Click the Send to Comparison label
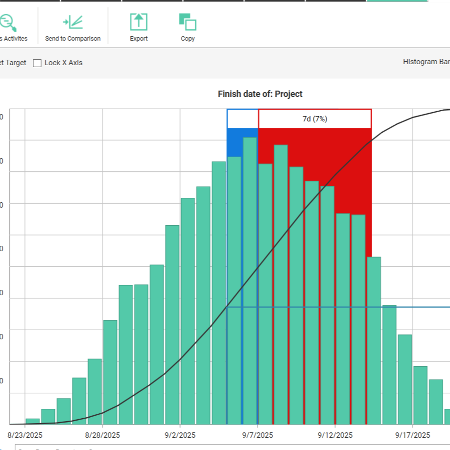The height and width of the screenshot is (450, 450). coord(72,39)
